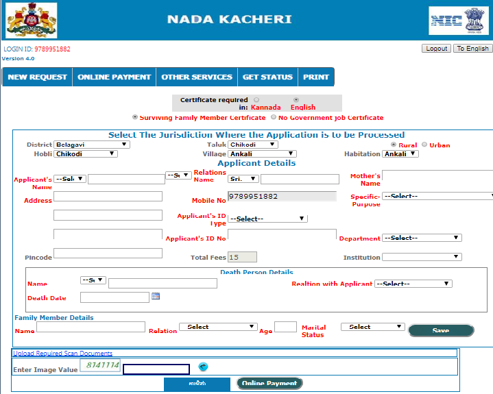This screenshot has height=394, width=493.
Task: Select the Rural radio button
Action: pos(394,145)
